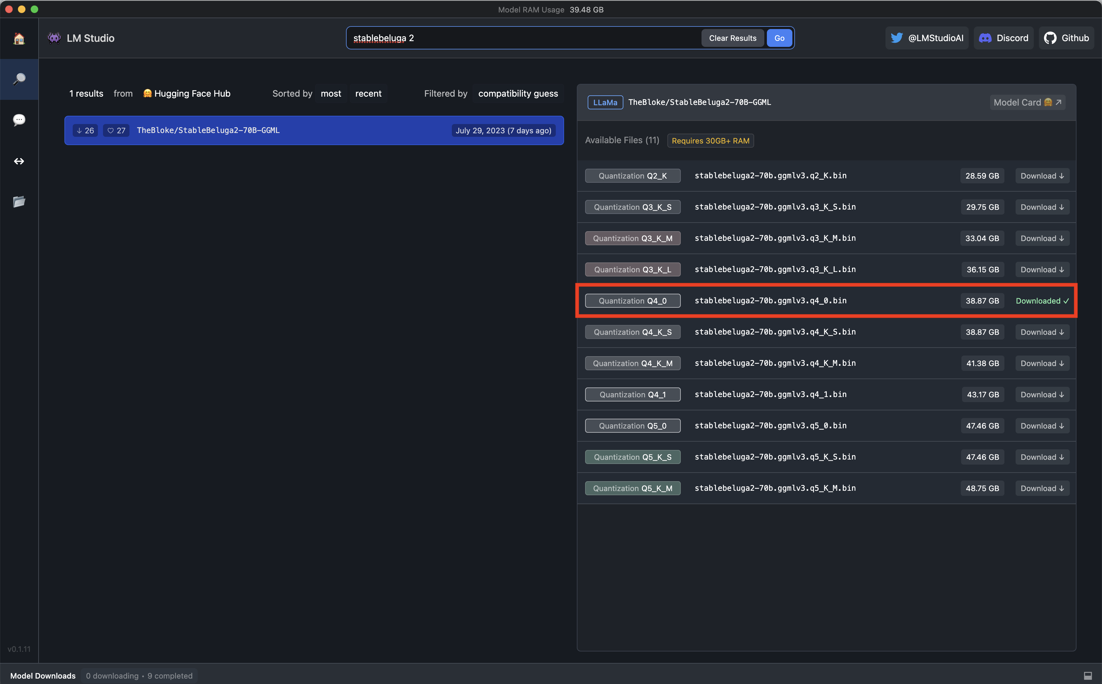Select TheBloke/StableBeluga2-70B-GGML search result
Screen dimensions: 1102x684
pyautogui.click(x=314, y=130)
